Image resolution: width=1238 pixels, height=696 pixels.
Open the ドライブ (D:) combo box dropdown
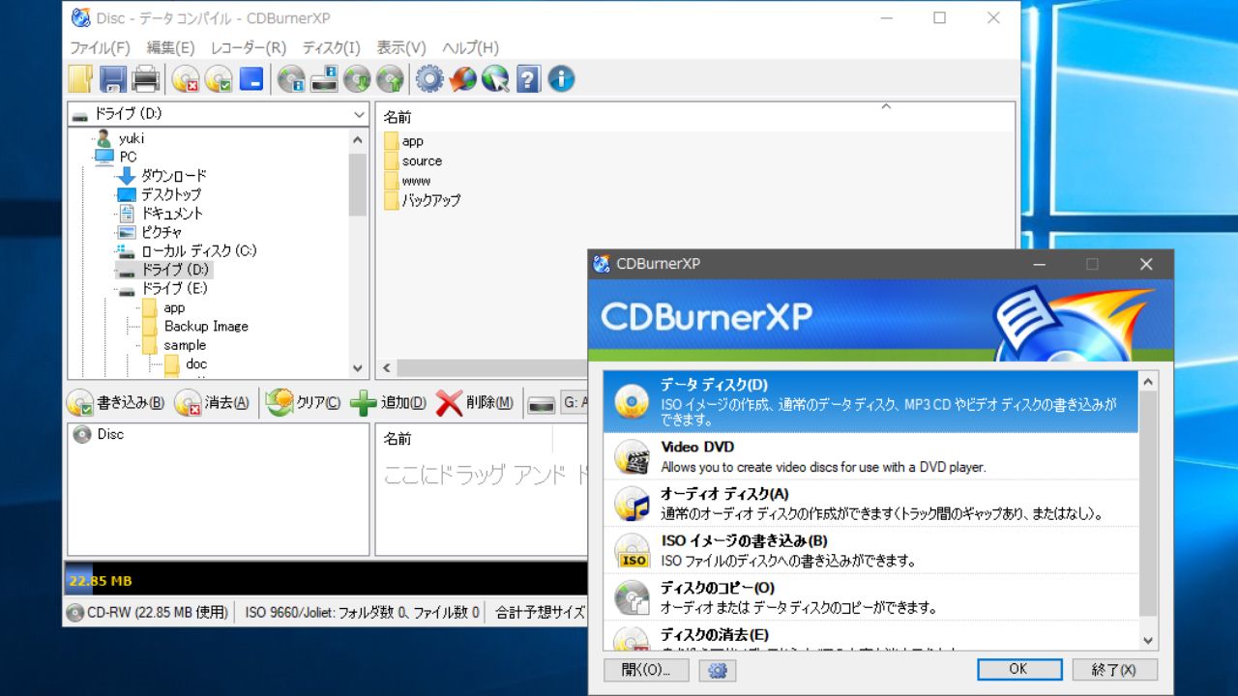pyautogui.click(x=218, y=114)
